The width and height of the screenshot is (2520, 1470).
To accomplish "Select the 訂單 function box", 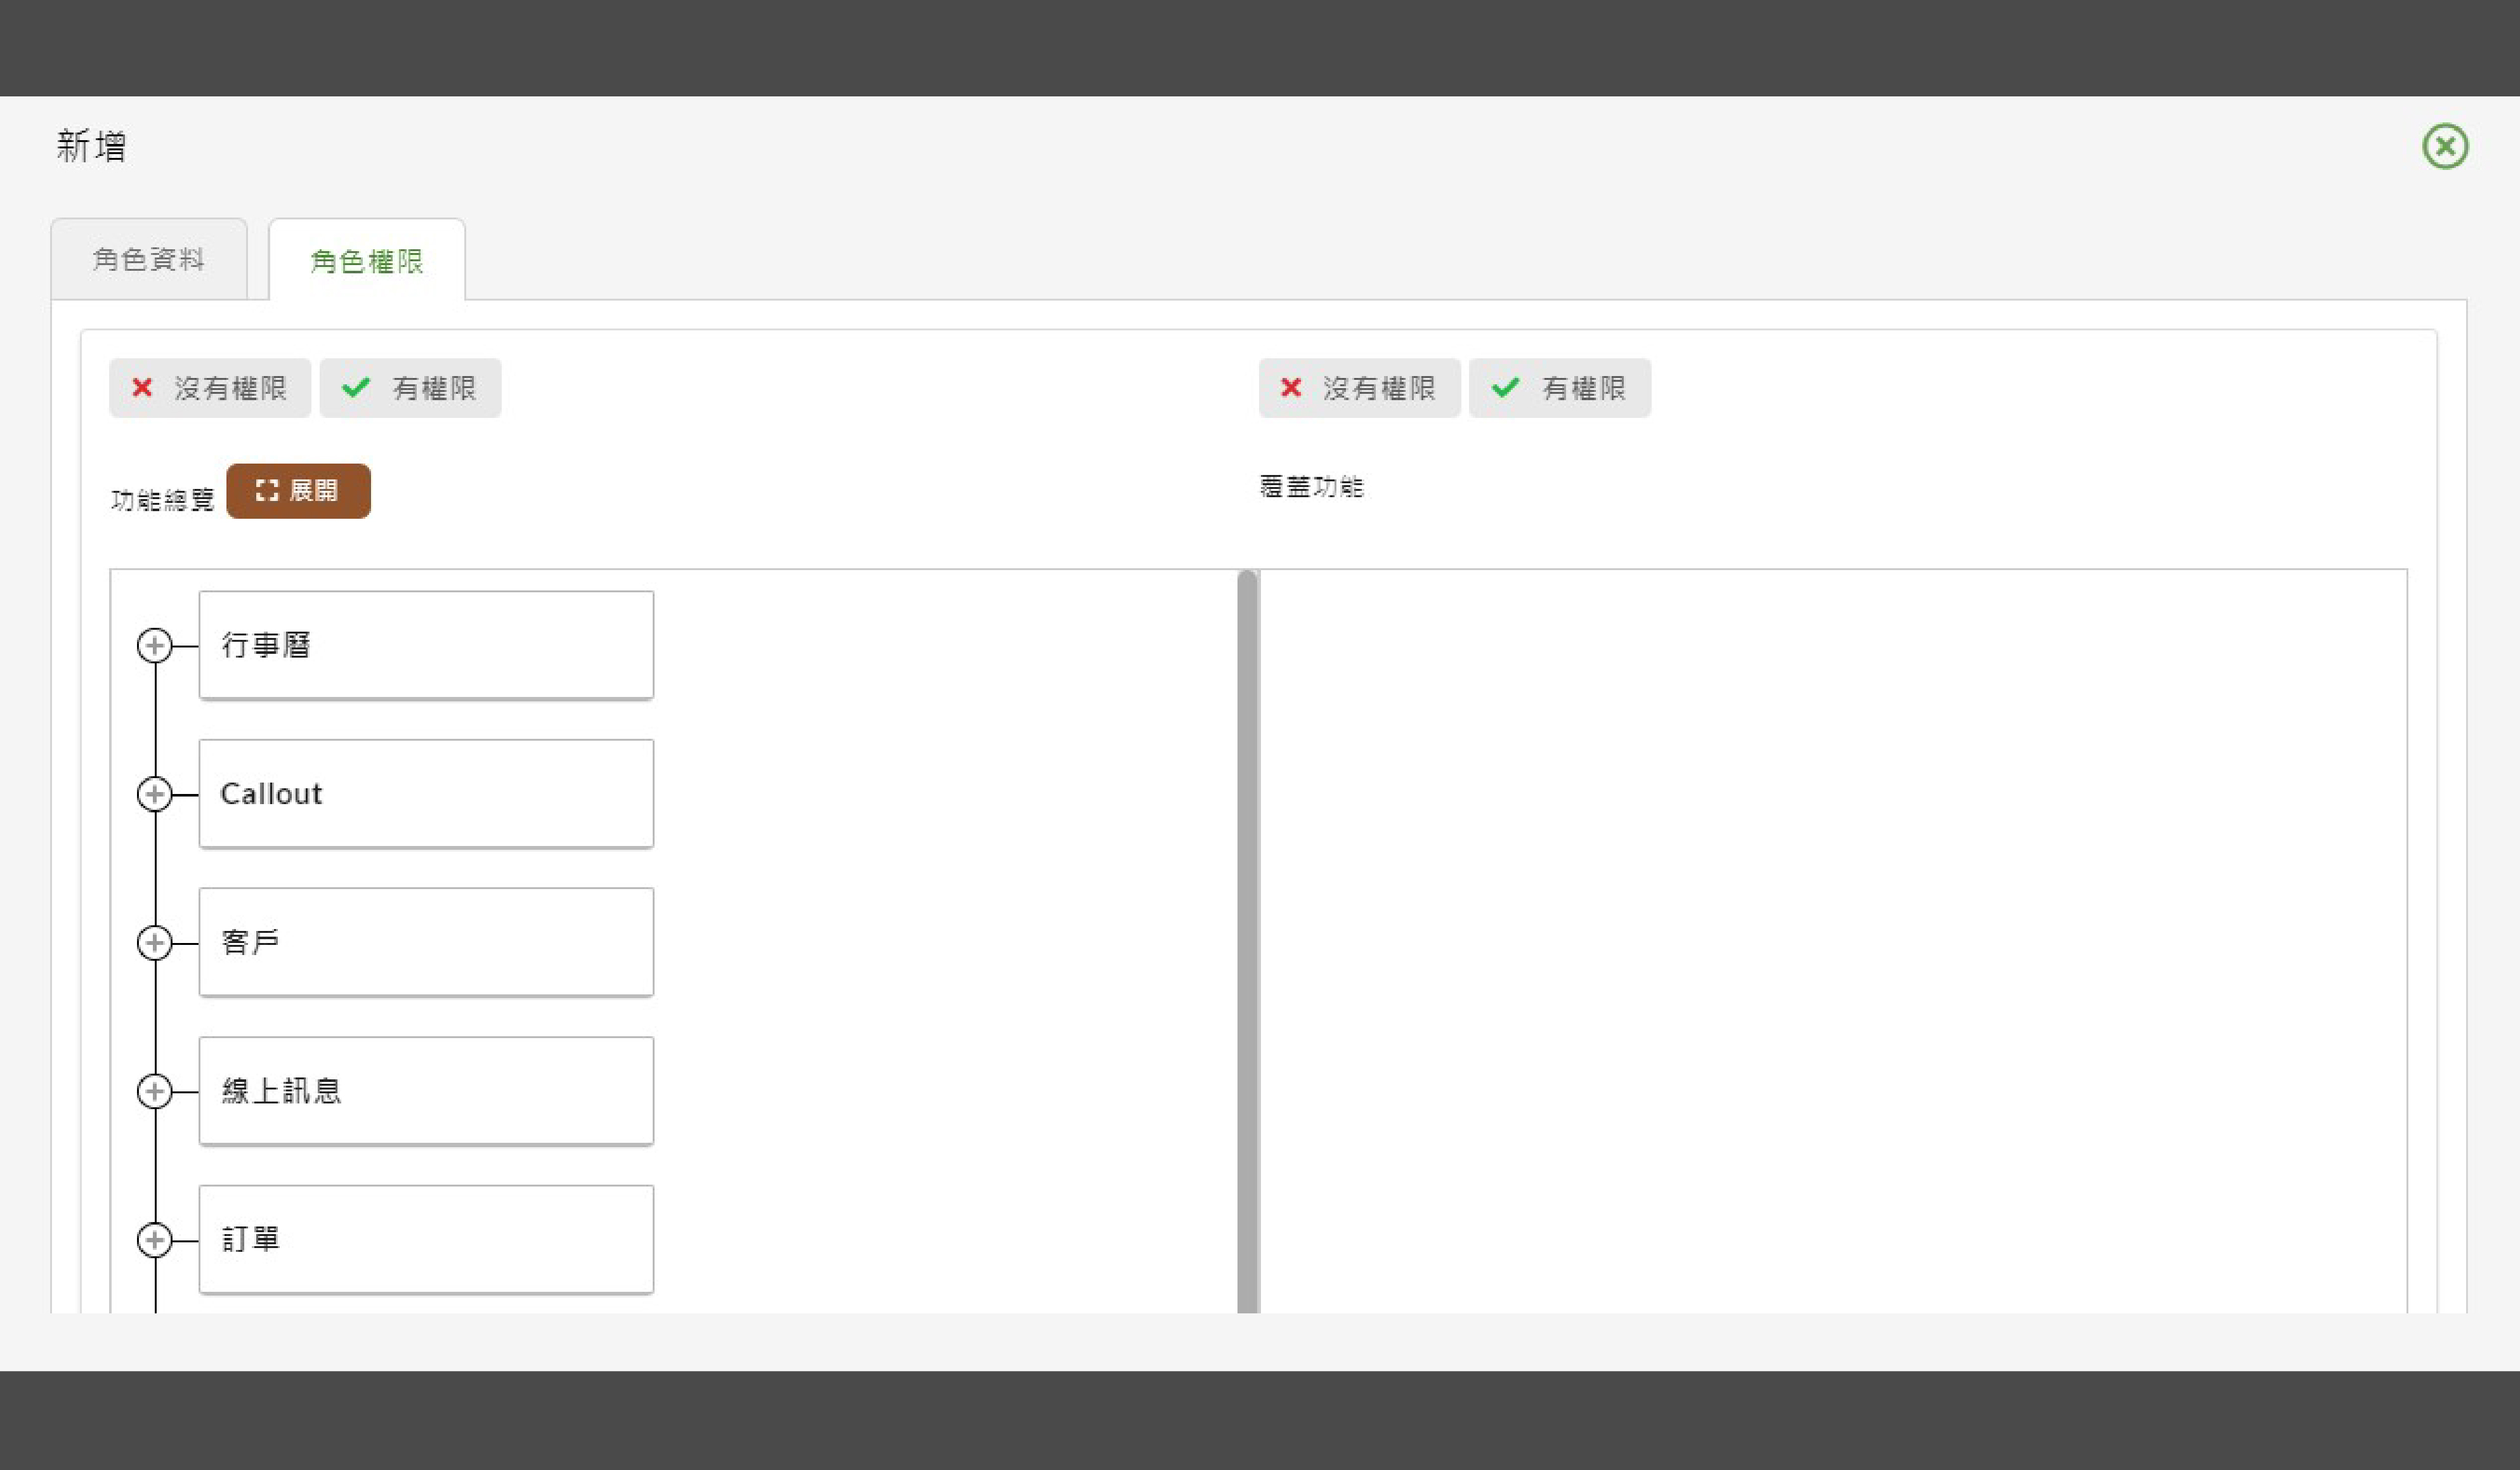I will point(426,1240).
